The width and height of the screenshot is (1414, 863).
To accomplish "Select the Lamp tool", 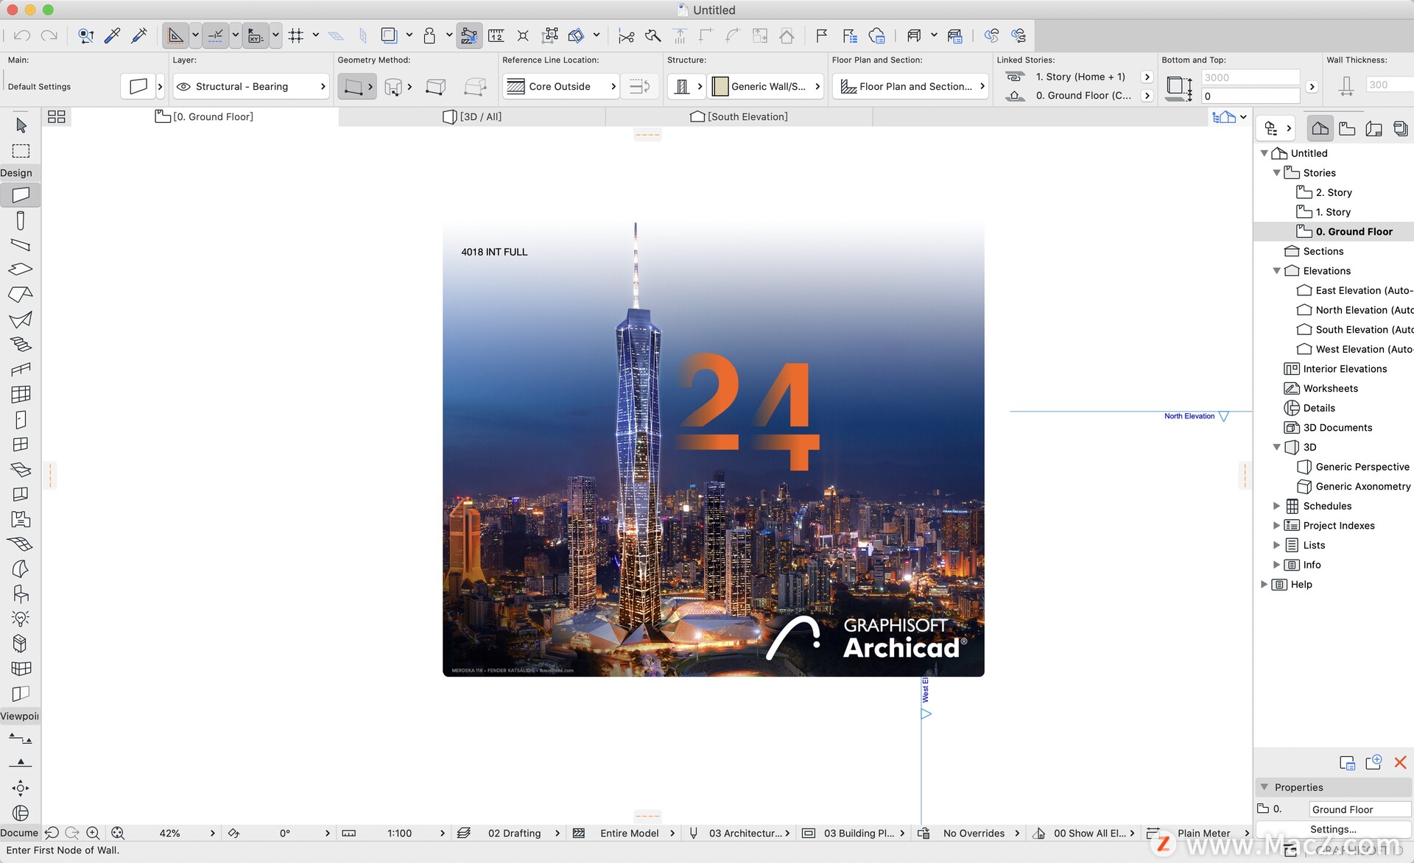I will (x=21, y=619).
